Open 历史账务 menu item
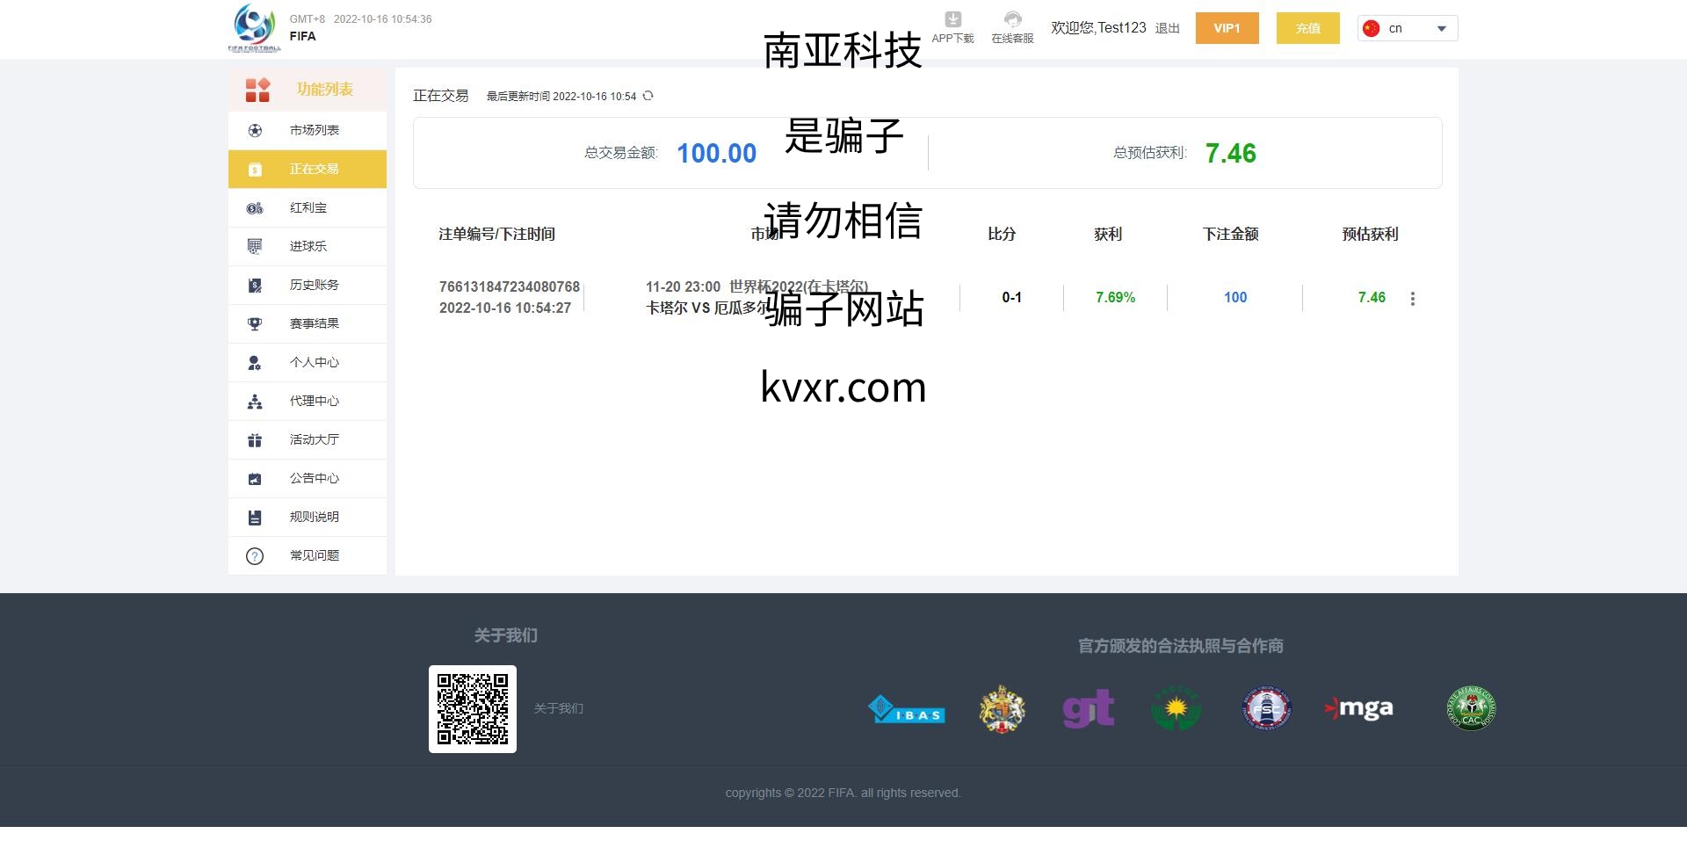This screenshot has height=848, width=1687. (308, 285)
